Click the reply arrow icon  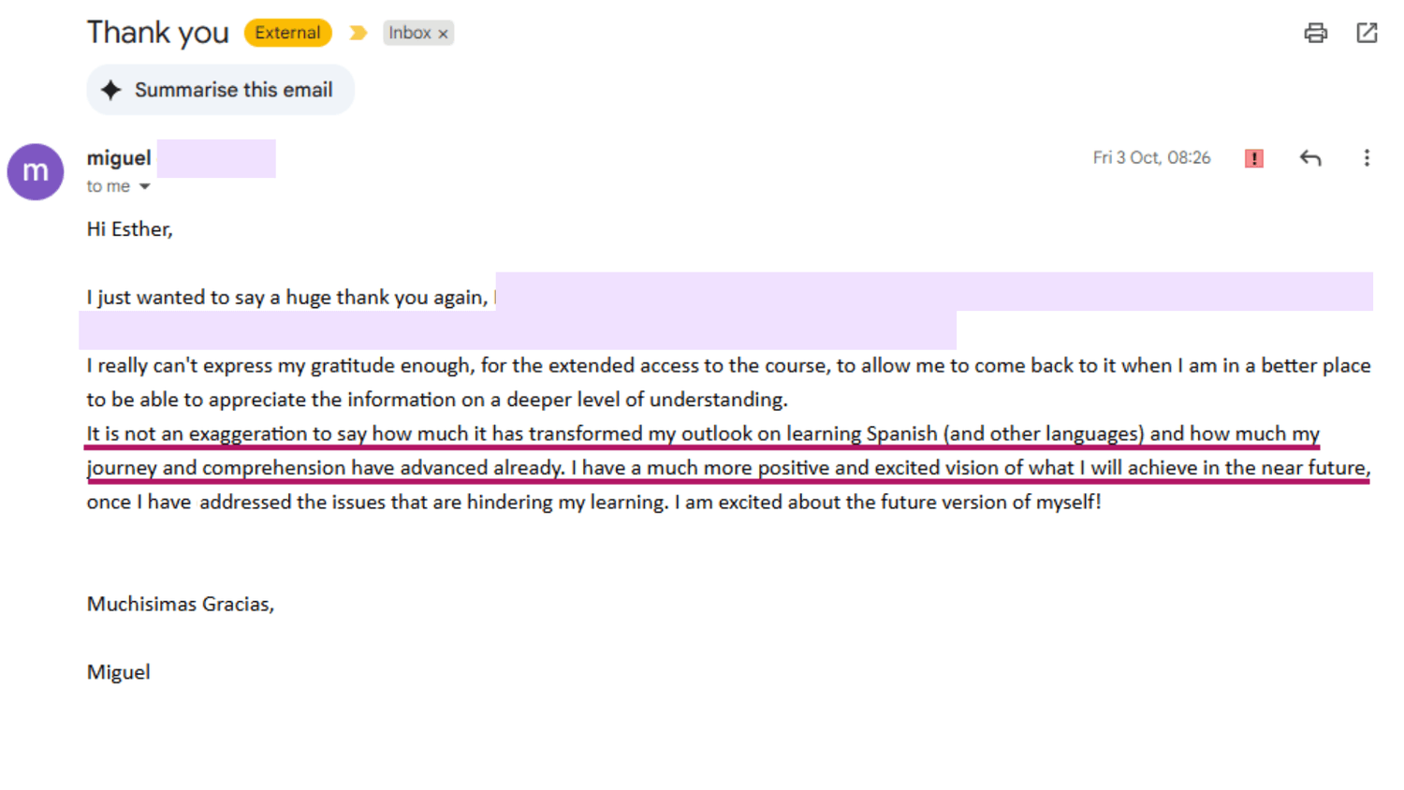[x=1310, y=158]
